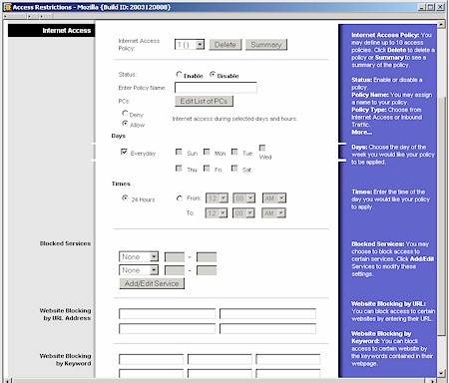Click the page scrollbar down arrow
This screenshot has height=383, width=449.
[441, 373]
